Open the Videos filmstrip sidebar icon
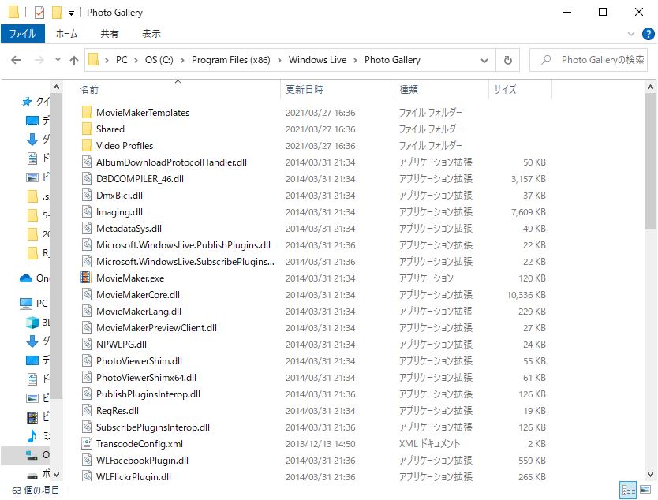This screenshot has width=658, height=500. tap(32, 417)
